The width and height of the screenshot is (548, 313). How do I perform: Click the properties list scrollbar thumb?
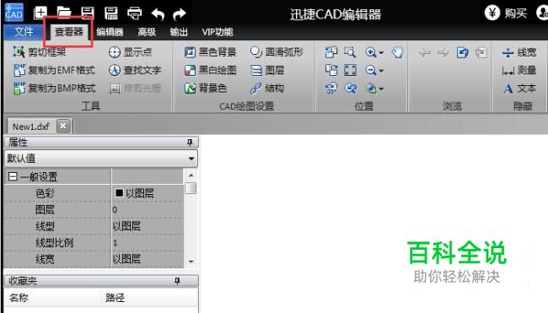point(191,188)
